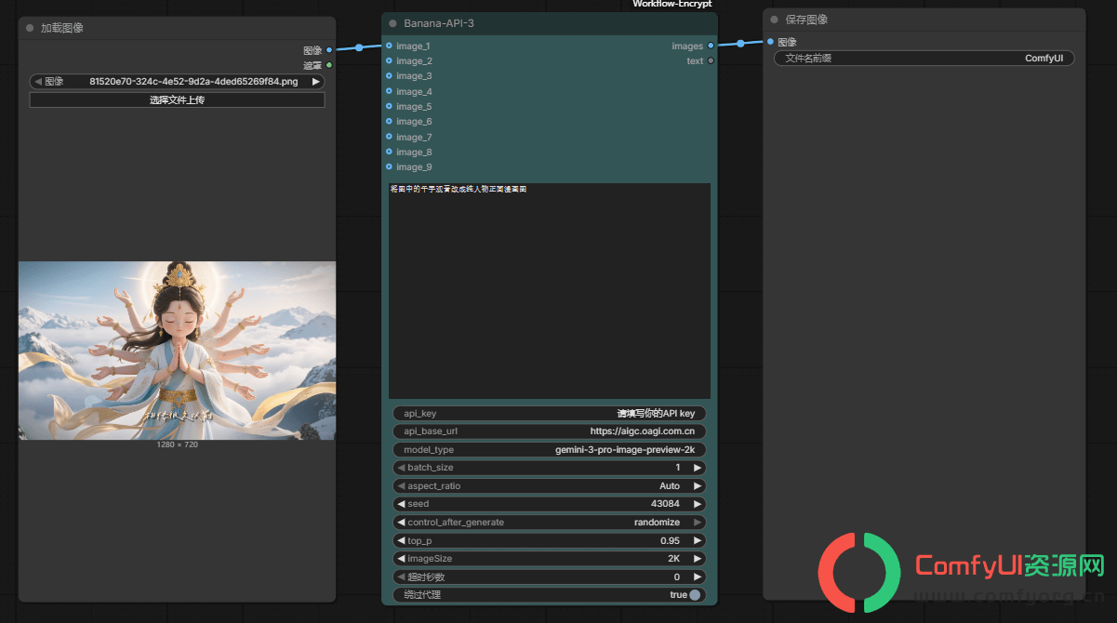Choose next imageSize option with right arrow
The height and width of the screenshot is (623, 1117).
tap(698, 559)
